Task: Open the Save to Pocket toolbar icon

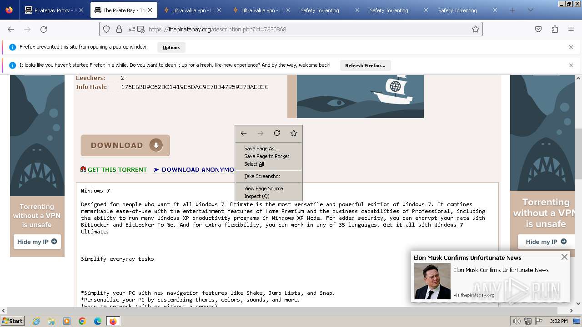Action: click(x=538, y=29)
